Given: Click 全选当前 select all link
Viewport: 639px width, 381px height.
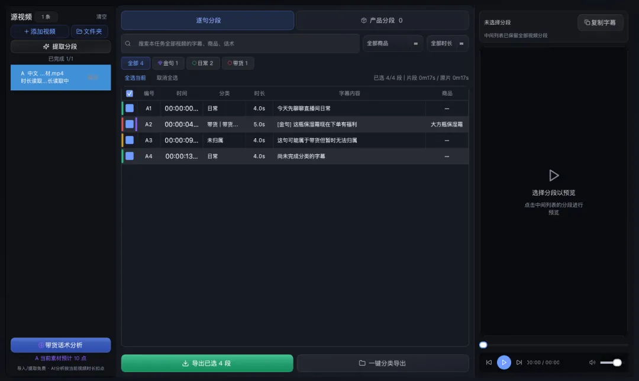Looking at the screenshot, I should pos(135,78).
